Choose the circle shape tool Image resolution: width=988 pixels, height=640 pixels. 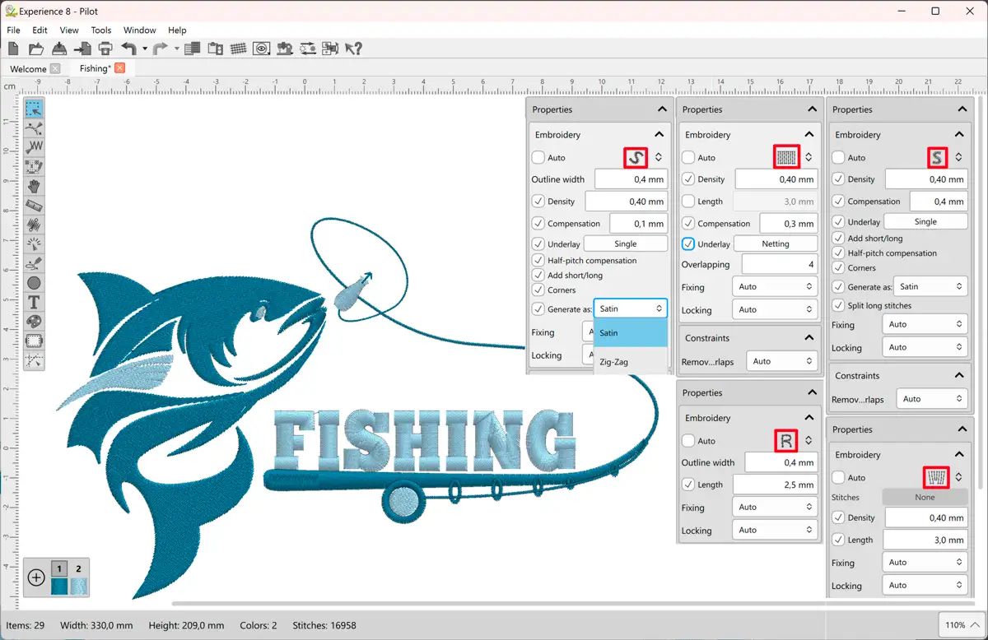[34, 283]
